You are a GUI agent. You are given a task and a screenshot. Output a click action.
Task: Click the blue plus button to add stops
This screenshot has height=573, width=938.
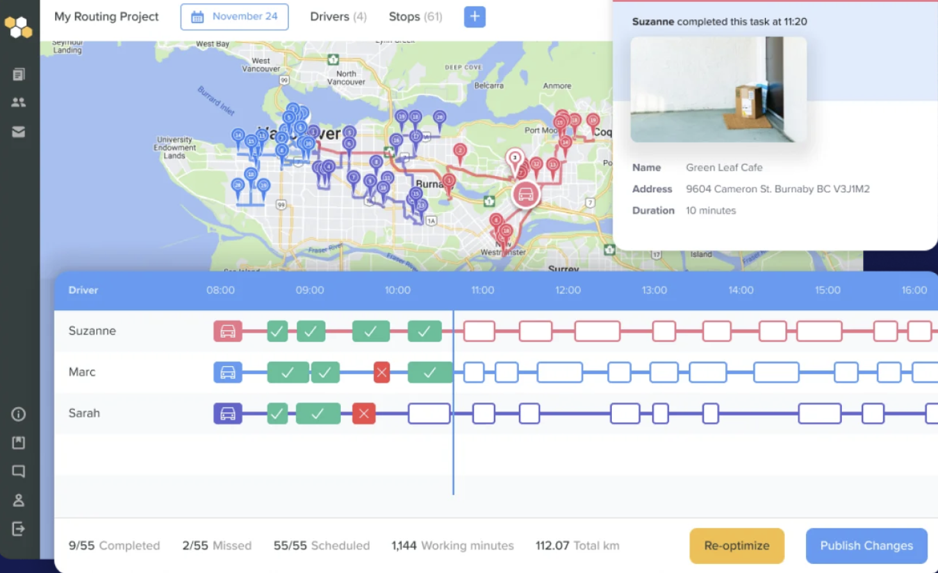pyautogui.click(x=474, y=17)
